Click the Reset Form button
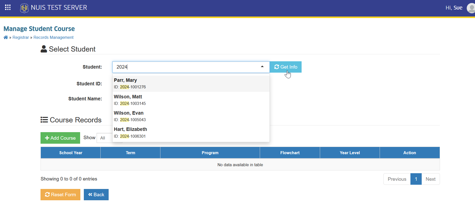The image size is (475, 204). point(60,194)
